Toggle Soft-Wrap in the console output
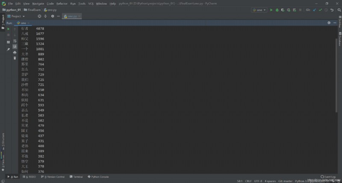The image size is (342, 183). click(x=15, y=41)
